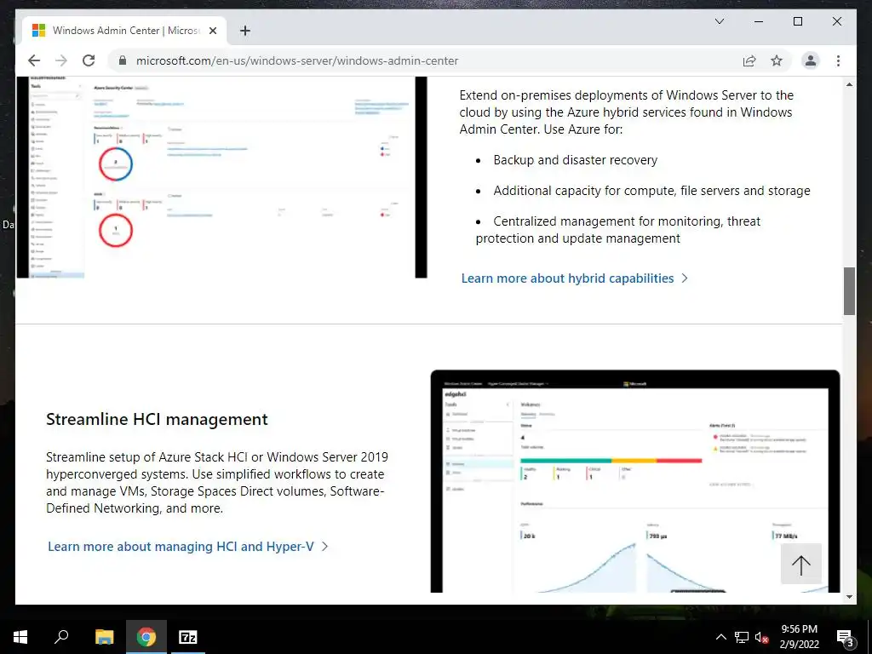Viewport: 872px width, 654px height.
Task: Click the Azure Security Center screenshot image
Action: pos(222,177)
